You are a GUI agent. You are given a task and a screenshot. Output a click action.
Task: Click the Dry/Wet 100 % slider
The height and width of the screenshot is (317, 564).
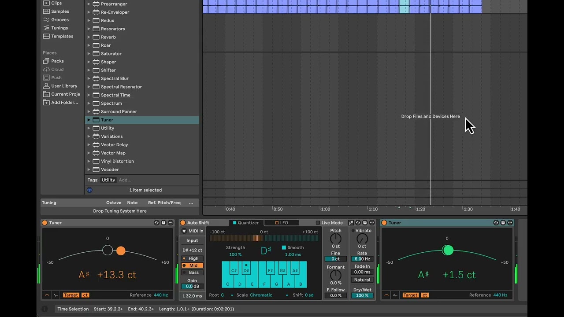tap(362, 295)
